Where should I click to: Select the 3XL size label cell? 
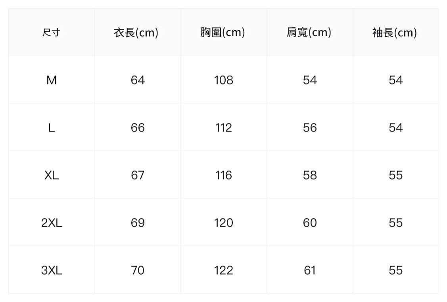[52, 270]
